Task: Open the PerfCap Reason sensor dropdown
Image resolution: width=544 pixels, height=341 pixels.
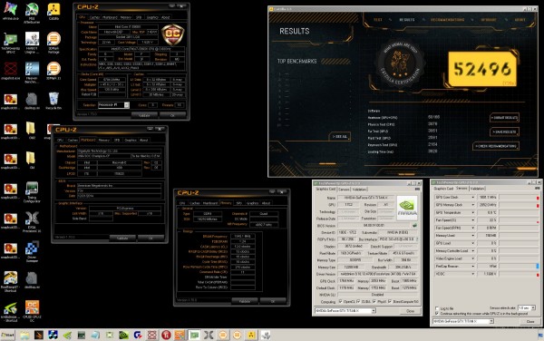Action: [472, 267]
